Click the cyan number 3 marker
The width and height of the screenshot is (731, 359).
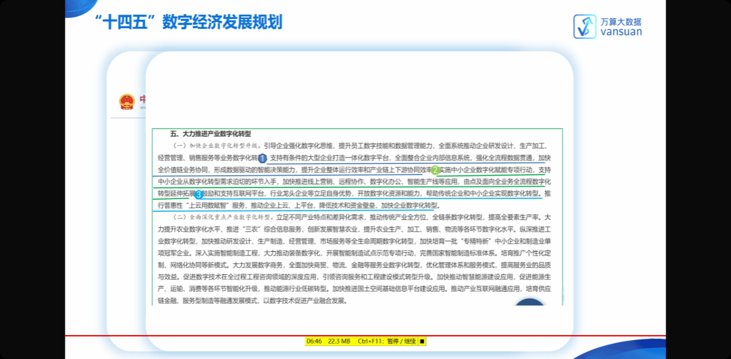(199, 194)
